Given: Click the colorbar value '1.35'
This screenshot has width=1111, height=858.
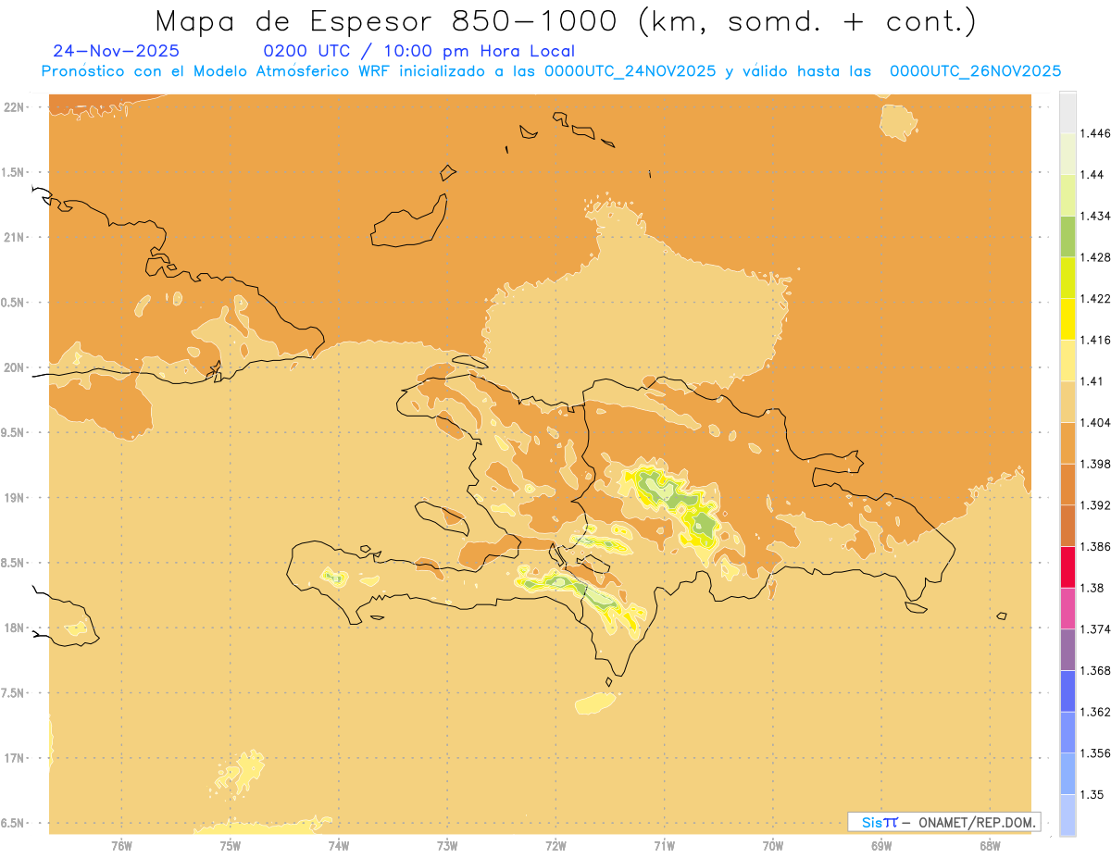Looking at the screenshot, I should click(x=1093, y=795).
